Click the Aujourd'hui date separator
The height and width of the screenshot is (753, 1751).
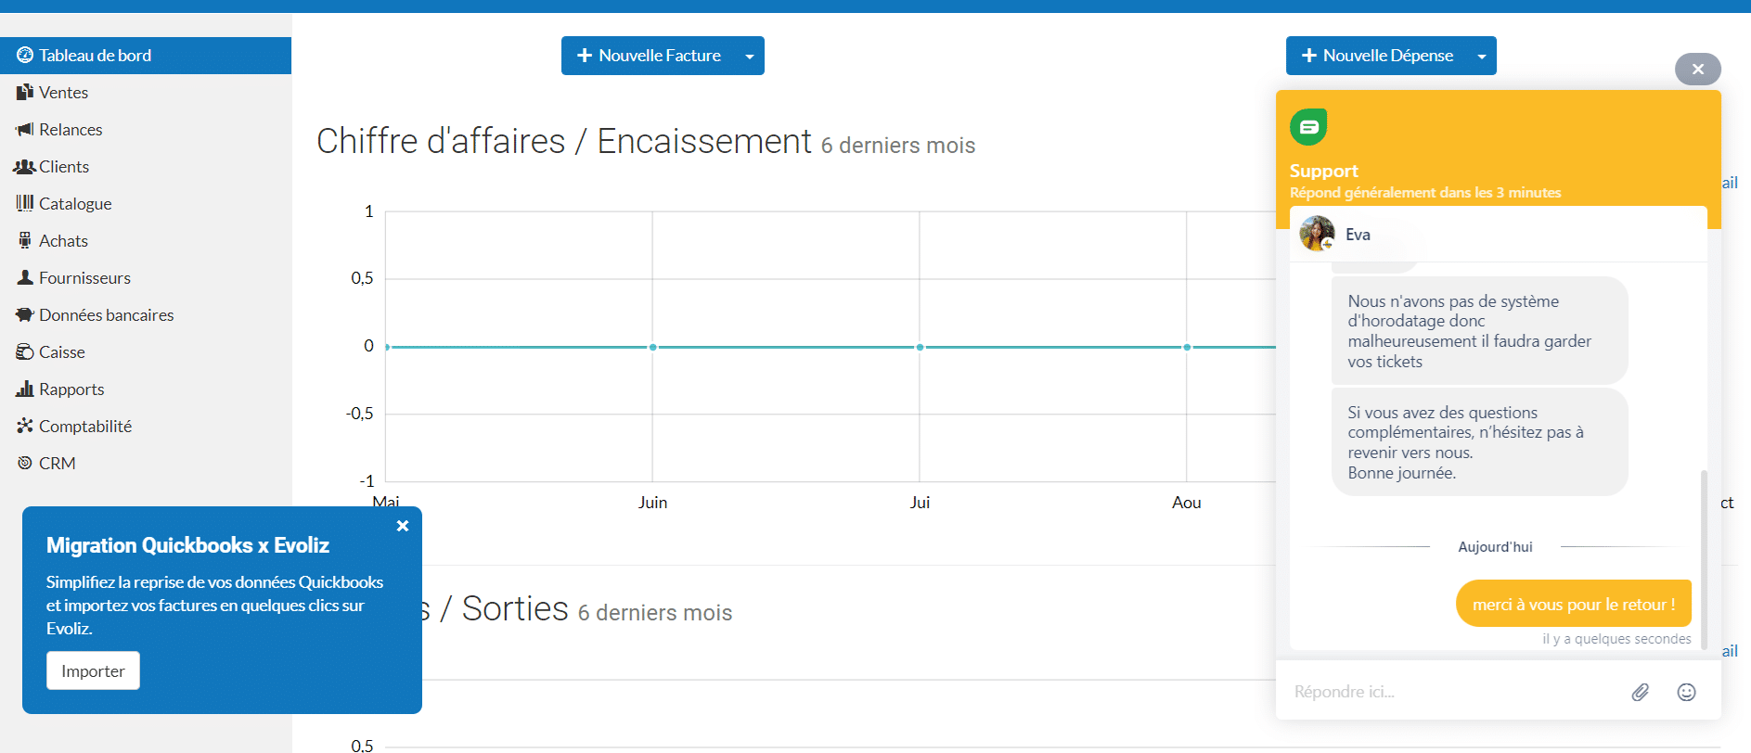click(1495, 547)
